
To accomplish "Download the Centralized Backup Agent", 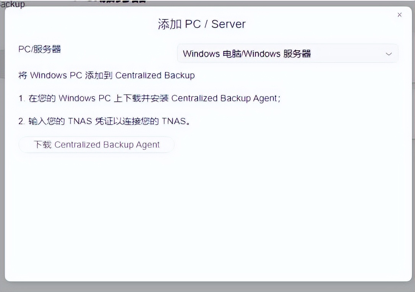I will coord(96,144).
